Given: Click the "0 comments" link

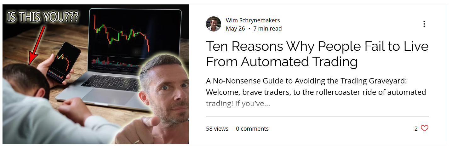Looking at the screenshot, I should pyautogui.click(x=252, y=129).
